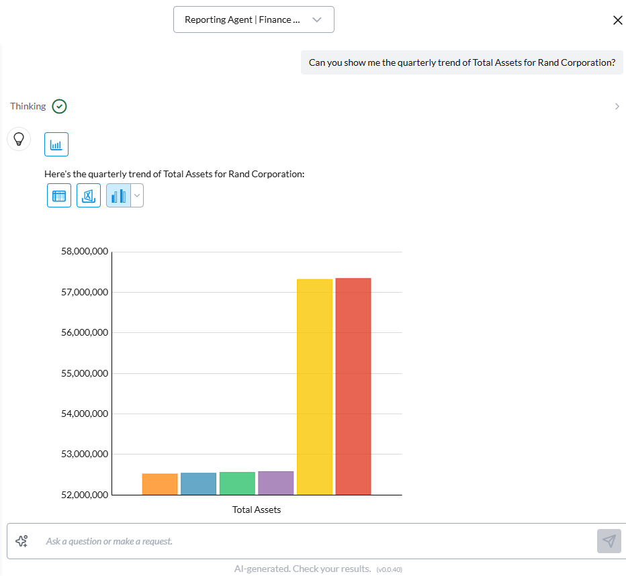The width and height of the screenshot is (626, 576).
Task: Expand the Thinking section chevron
Action: pos(617,106)
